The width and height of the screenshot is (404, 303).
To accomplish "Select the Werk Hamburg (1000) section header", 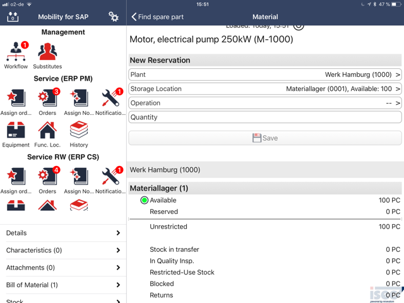I will (265, 170).
